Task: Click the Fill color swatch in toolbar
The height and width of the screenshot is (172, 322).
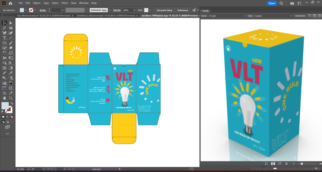Action: tap(5, 106)
